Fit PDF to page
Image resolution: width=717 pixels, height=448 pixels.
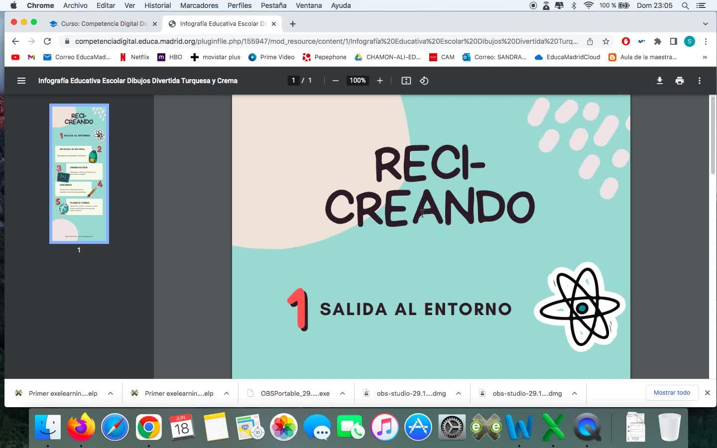click(x=406, y=81)
